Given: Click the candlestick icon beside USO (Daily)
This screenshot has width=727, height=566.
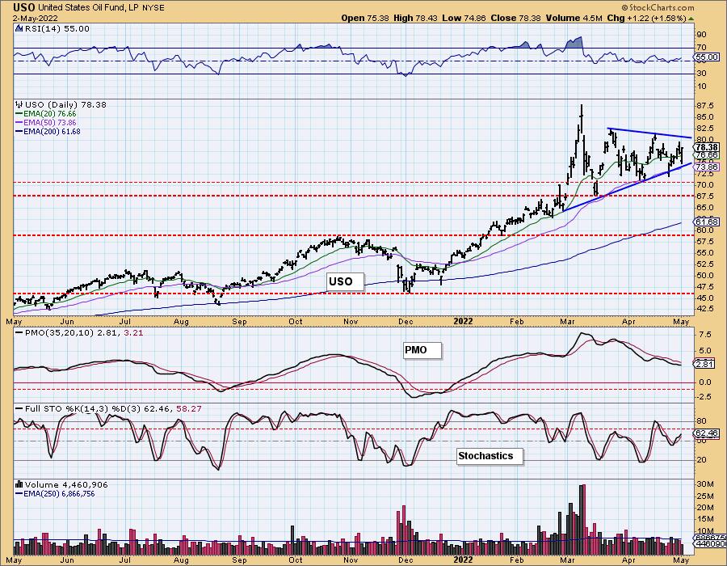Looking at the screenshot, I should [19, 105].
